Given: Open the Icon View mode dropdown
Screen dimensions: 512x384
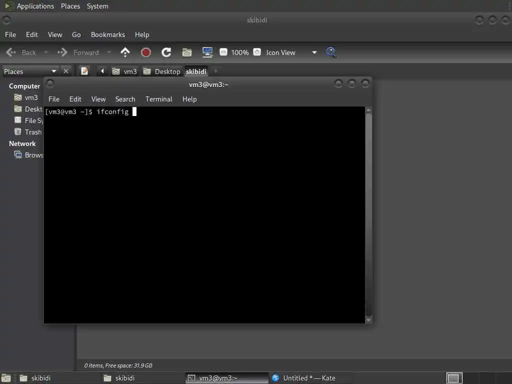Looking at the screenshot, I should [291, 52].
